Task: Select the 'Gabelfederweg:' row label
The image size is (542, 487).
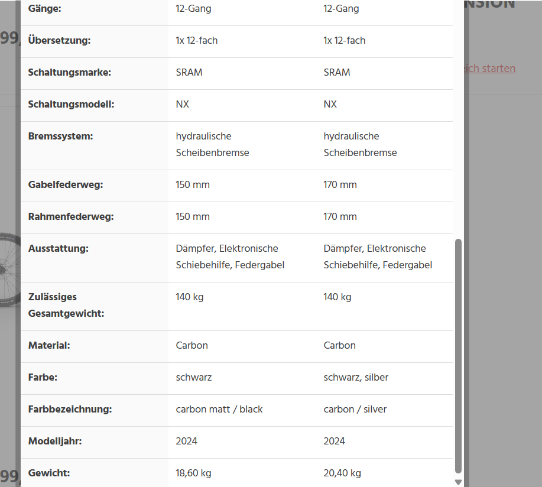Action: pos(66,185)
